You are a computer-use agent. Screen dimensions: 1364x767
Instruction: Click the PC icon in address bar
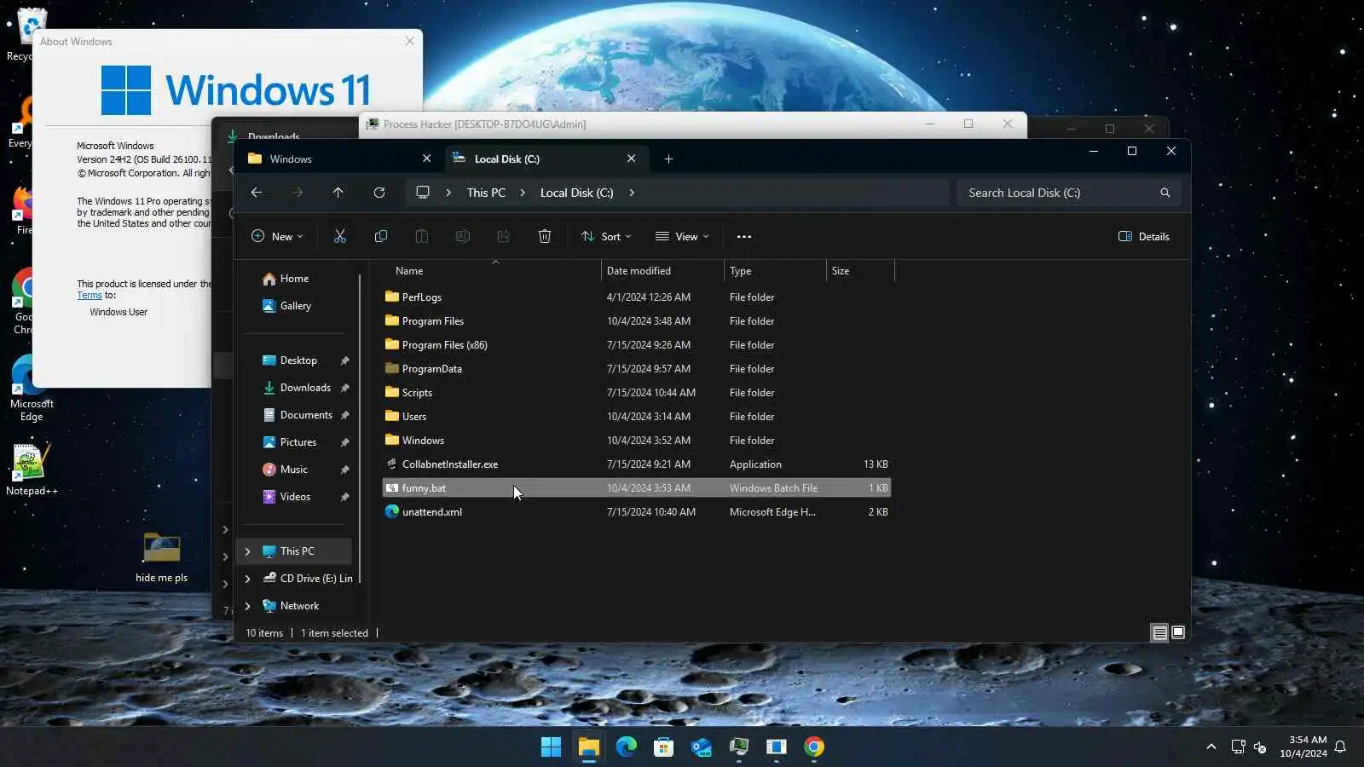tap(423, 193)
